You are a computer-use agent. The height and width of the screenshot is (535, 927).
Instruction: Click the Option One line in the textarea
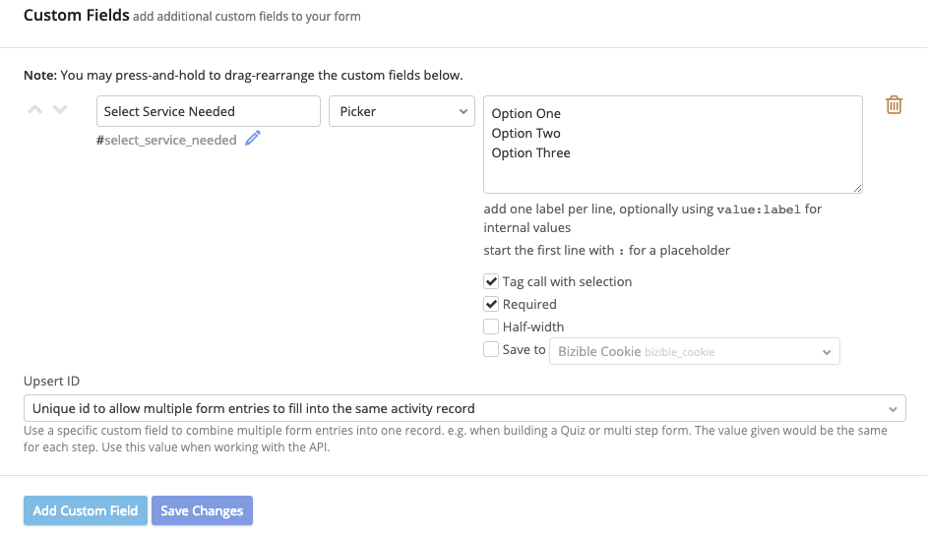click(526, 114)
